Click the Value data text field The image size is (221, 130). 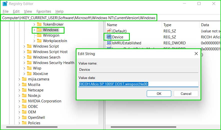138,84
